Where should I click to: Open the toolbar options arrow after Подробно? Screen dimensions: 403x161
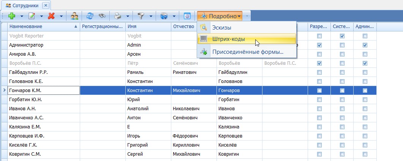pyautogui.click(x=247, y=16)
